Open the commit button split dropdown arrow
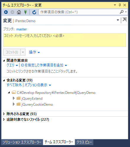Screen dimensions: 130x147 pyautogui.click(x=23, y=52)
